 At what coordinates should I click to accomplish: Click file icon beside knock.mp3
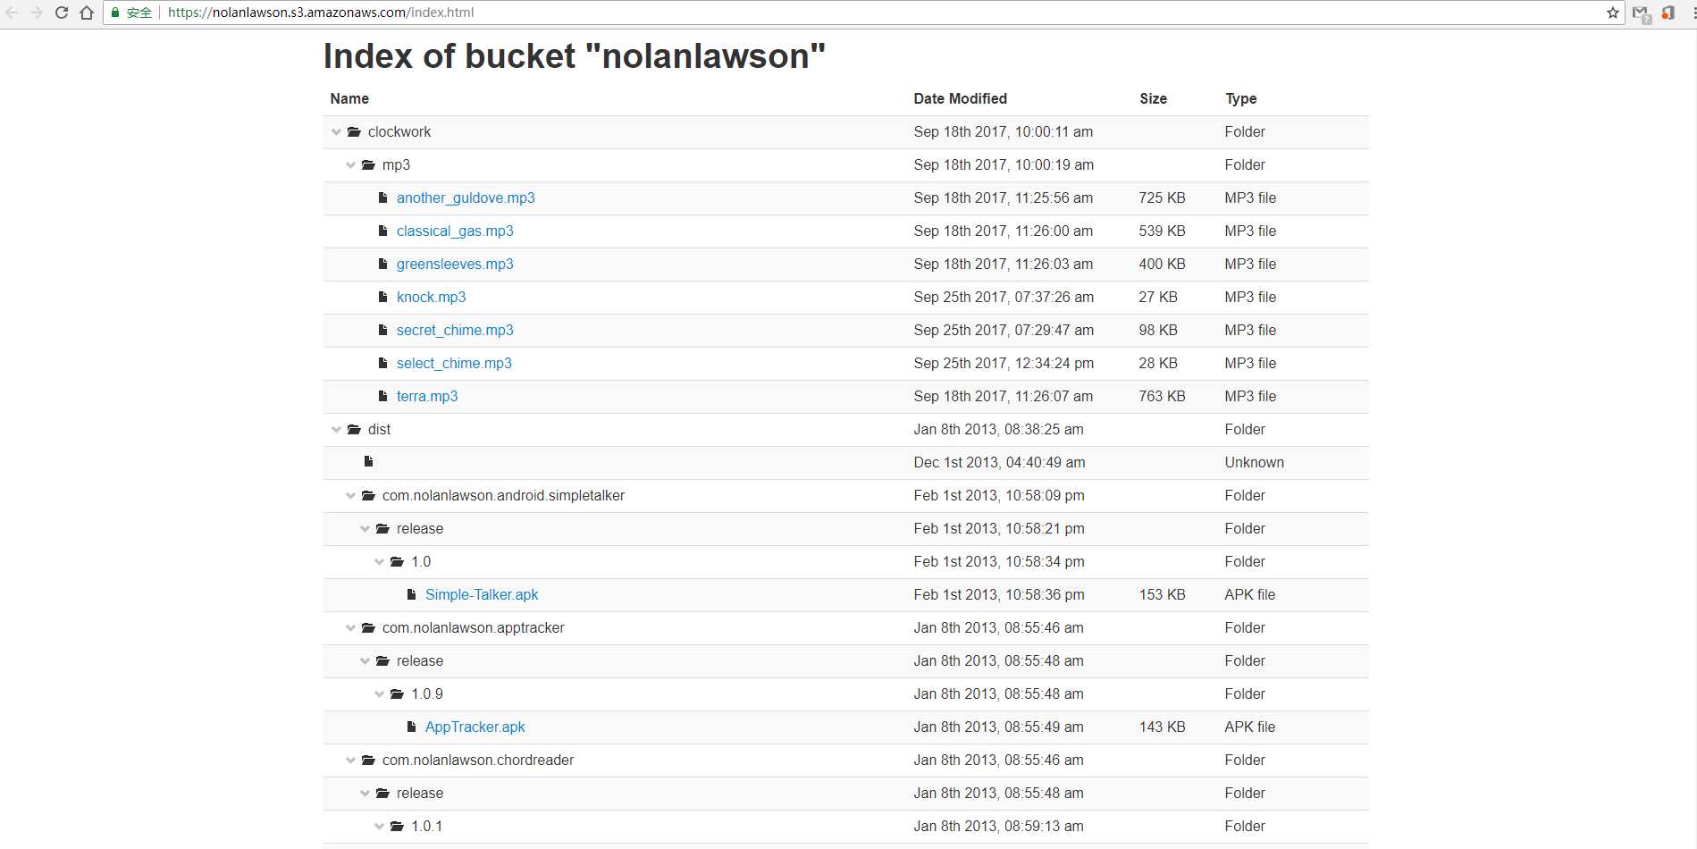coord(382,297)
